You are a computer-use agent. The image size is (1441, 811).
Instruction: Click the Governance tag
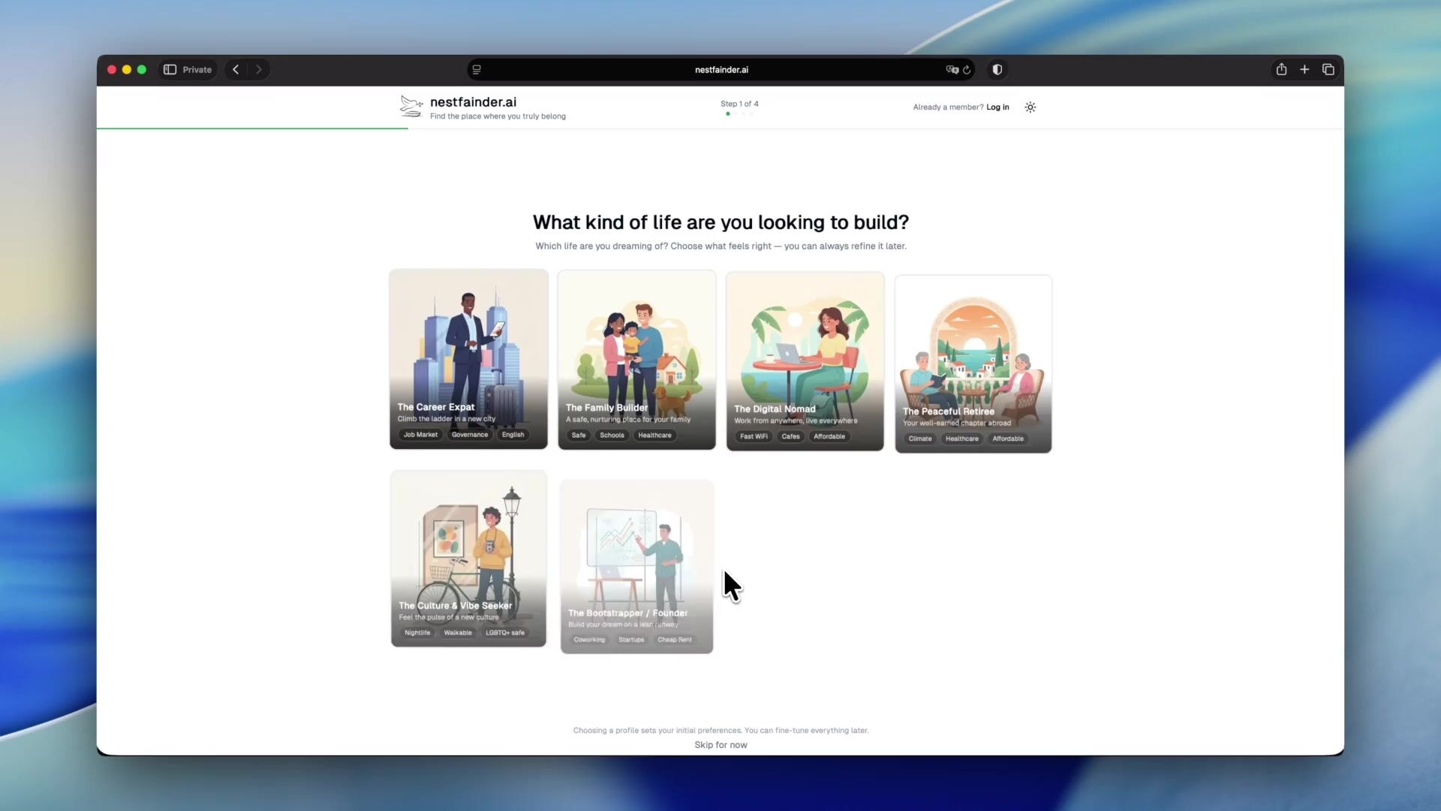(470, 435)
